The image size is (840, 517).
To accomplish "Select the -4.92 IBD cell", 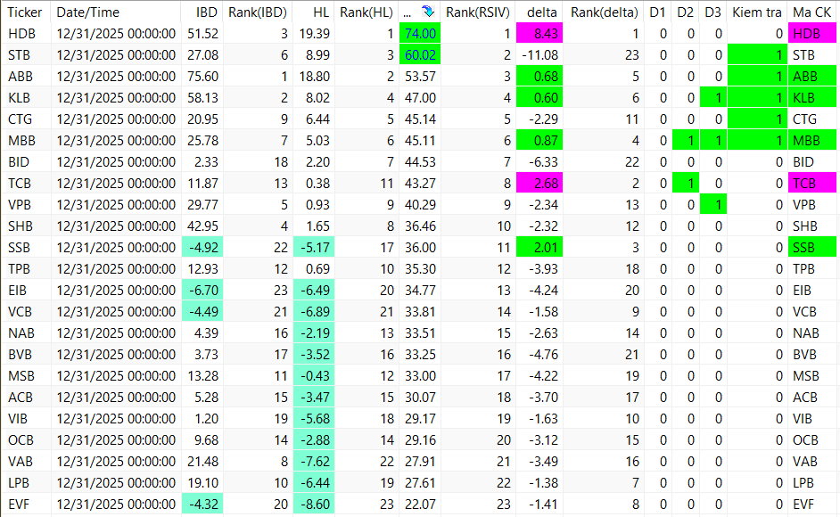I will pos(202,248).
